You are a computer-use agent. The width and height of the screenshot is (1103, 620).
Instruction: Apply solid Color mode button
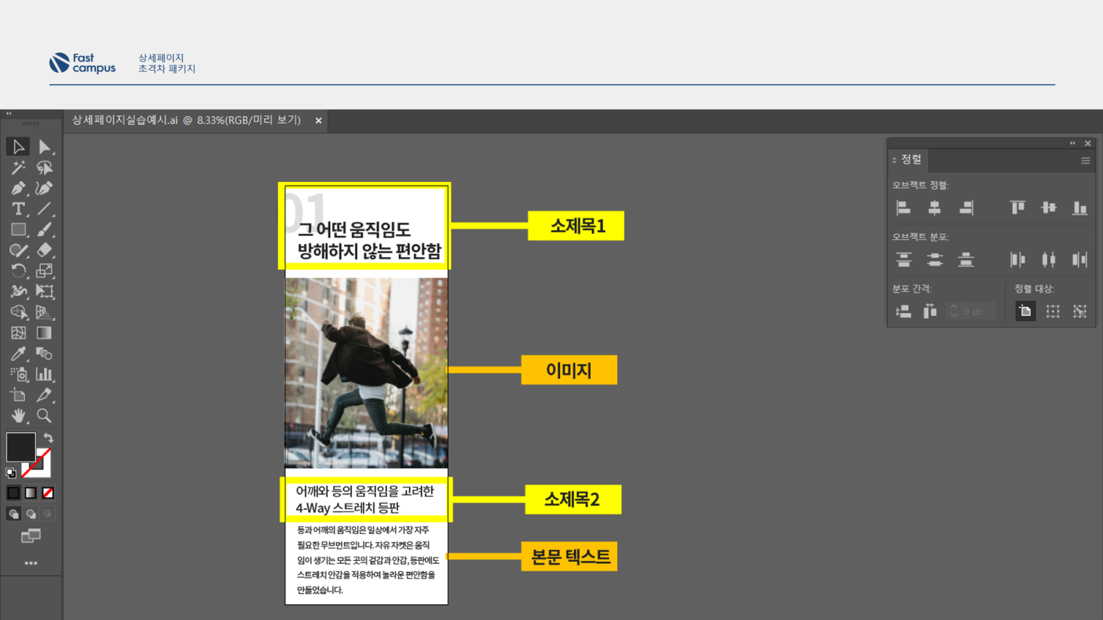(13, 493)
